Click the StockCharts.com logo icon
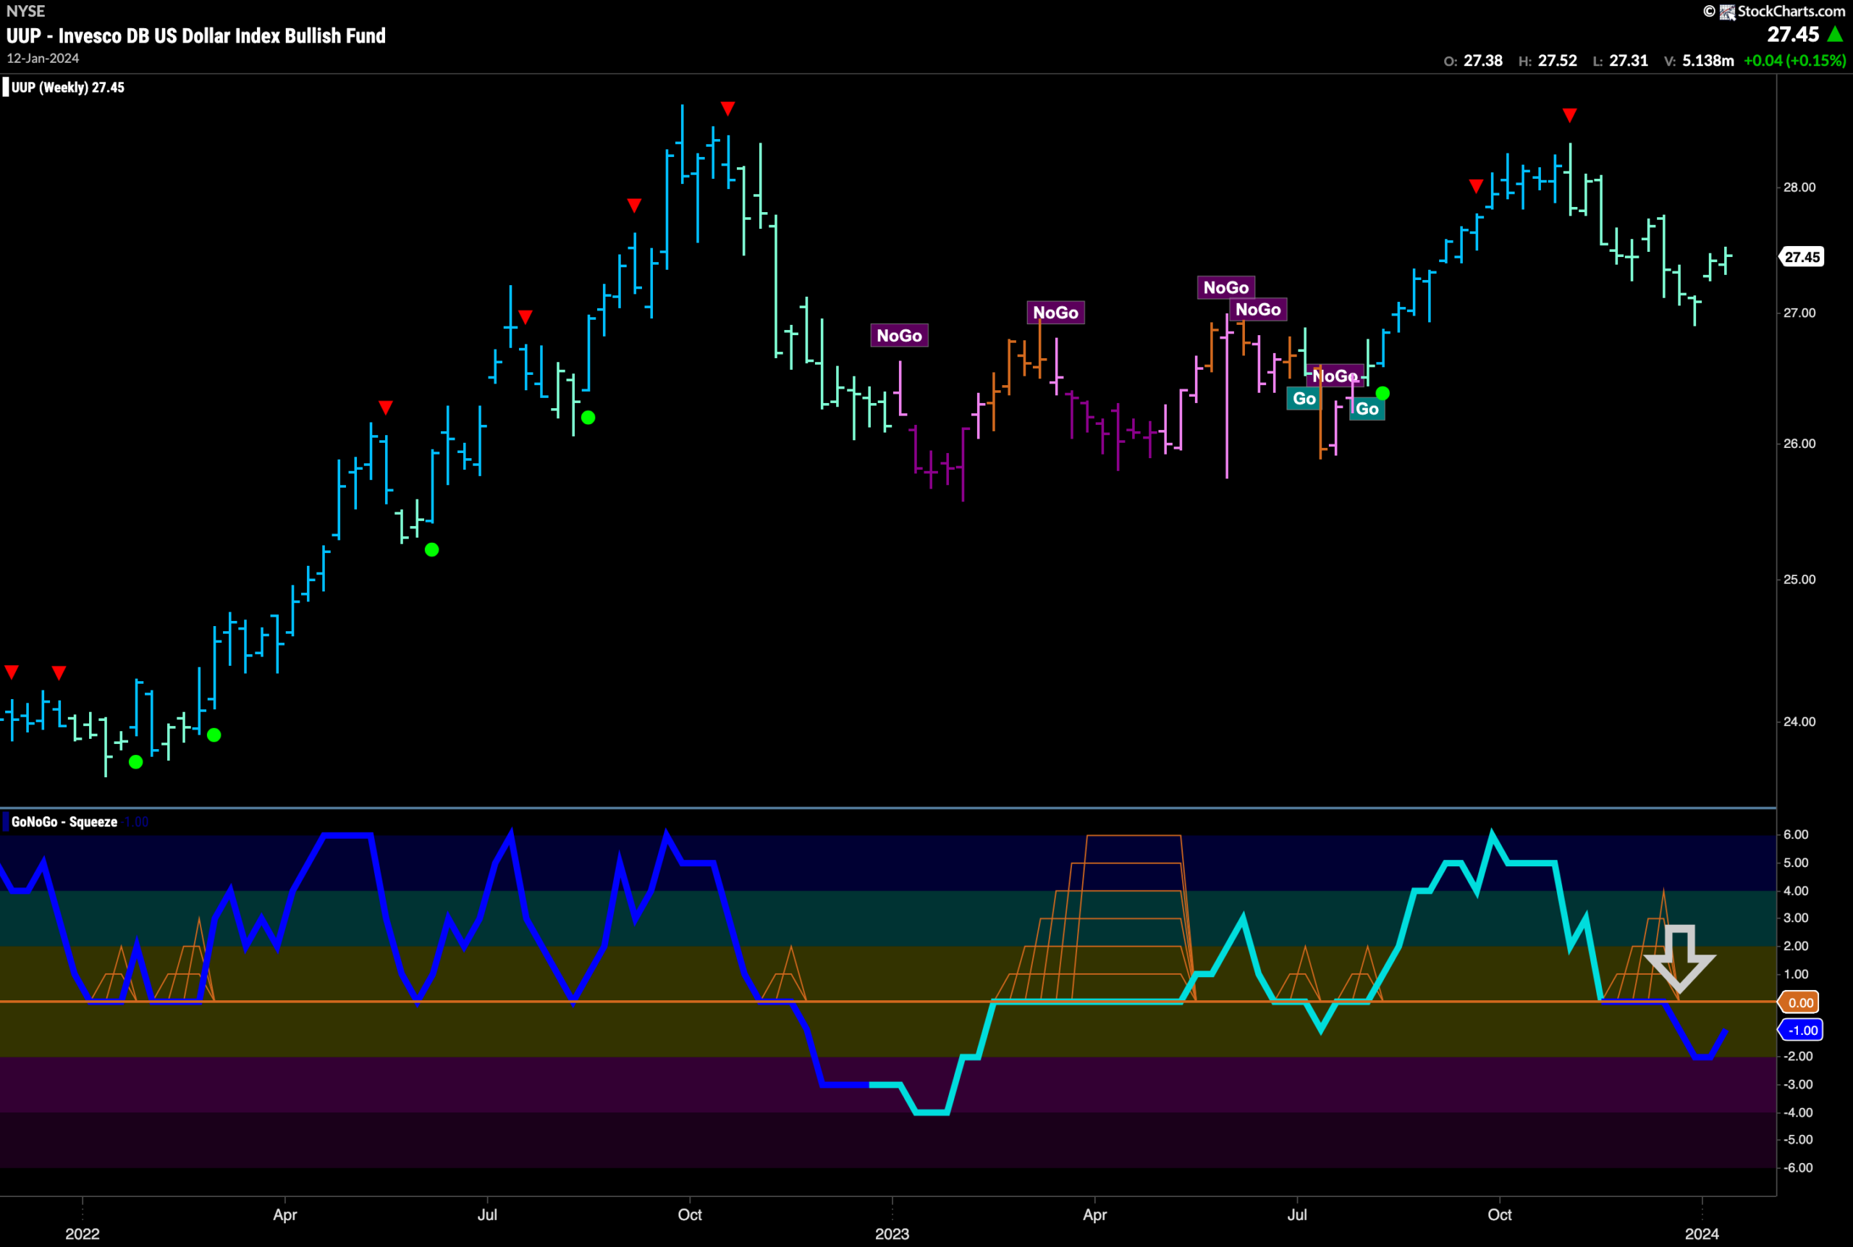The width and height of the screenshot is (1853, 1247). coord(1727,11)
